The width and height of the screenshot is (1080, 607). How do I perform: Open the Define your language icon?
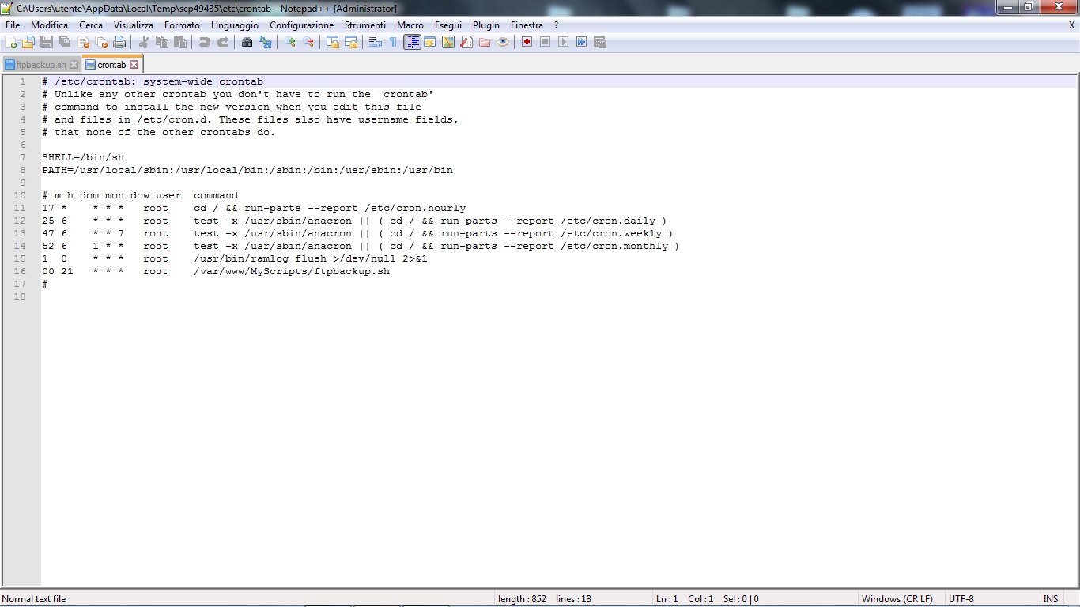pos(430,42)
